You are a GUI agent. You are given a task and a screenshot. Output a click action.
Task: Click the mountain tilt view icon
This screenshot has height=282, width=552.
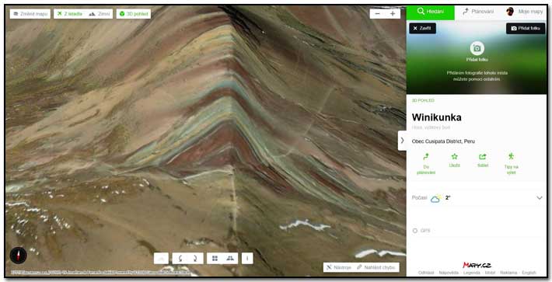point(230,259)
